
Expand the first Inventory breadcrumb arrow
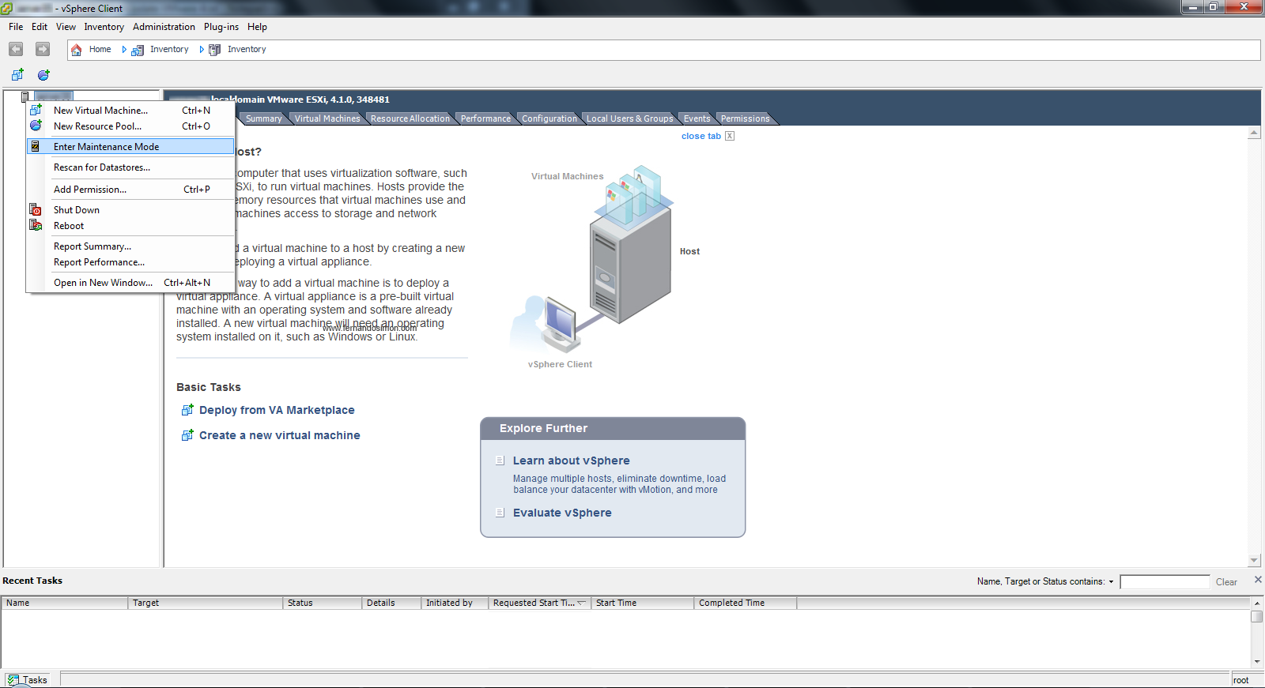pos(124,50)
